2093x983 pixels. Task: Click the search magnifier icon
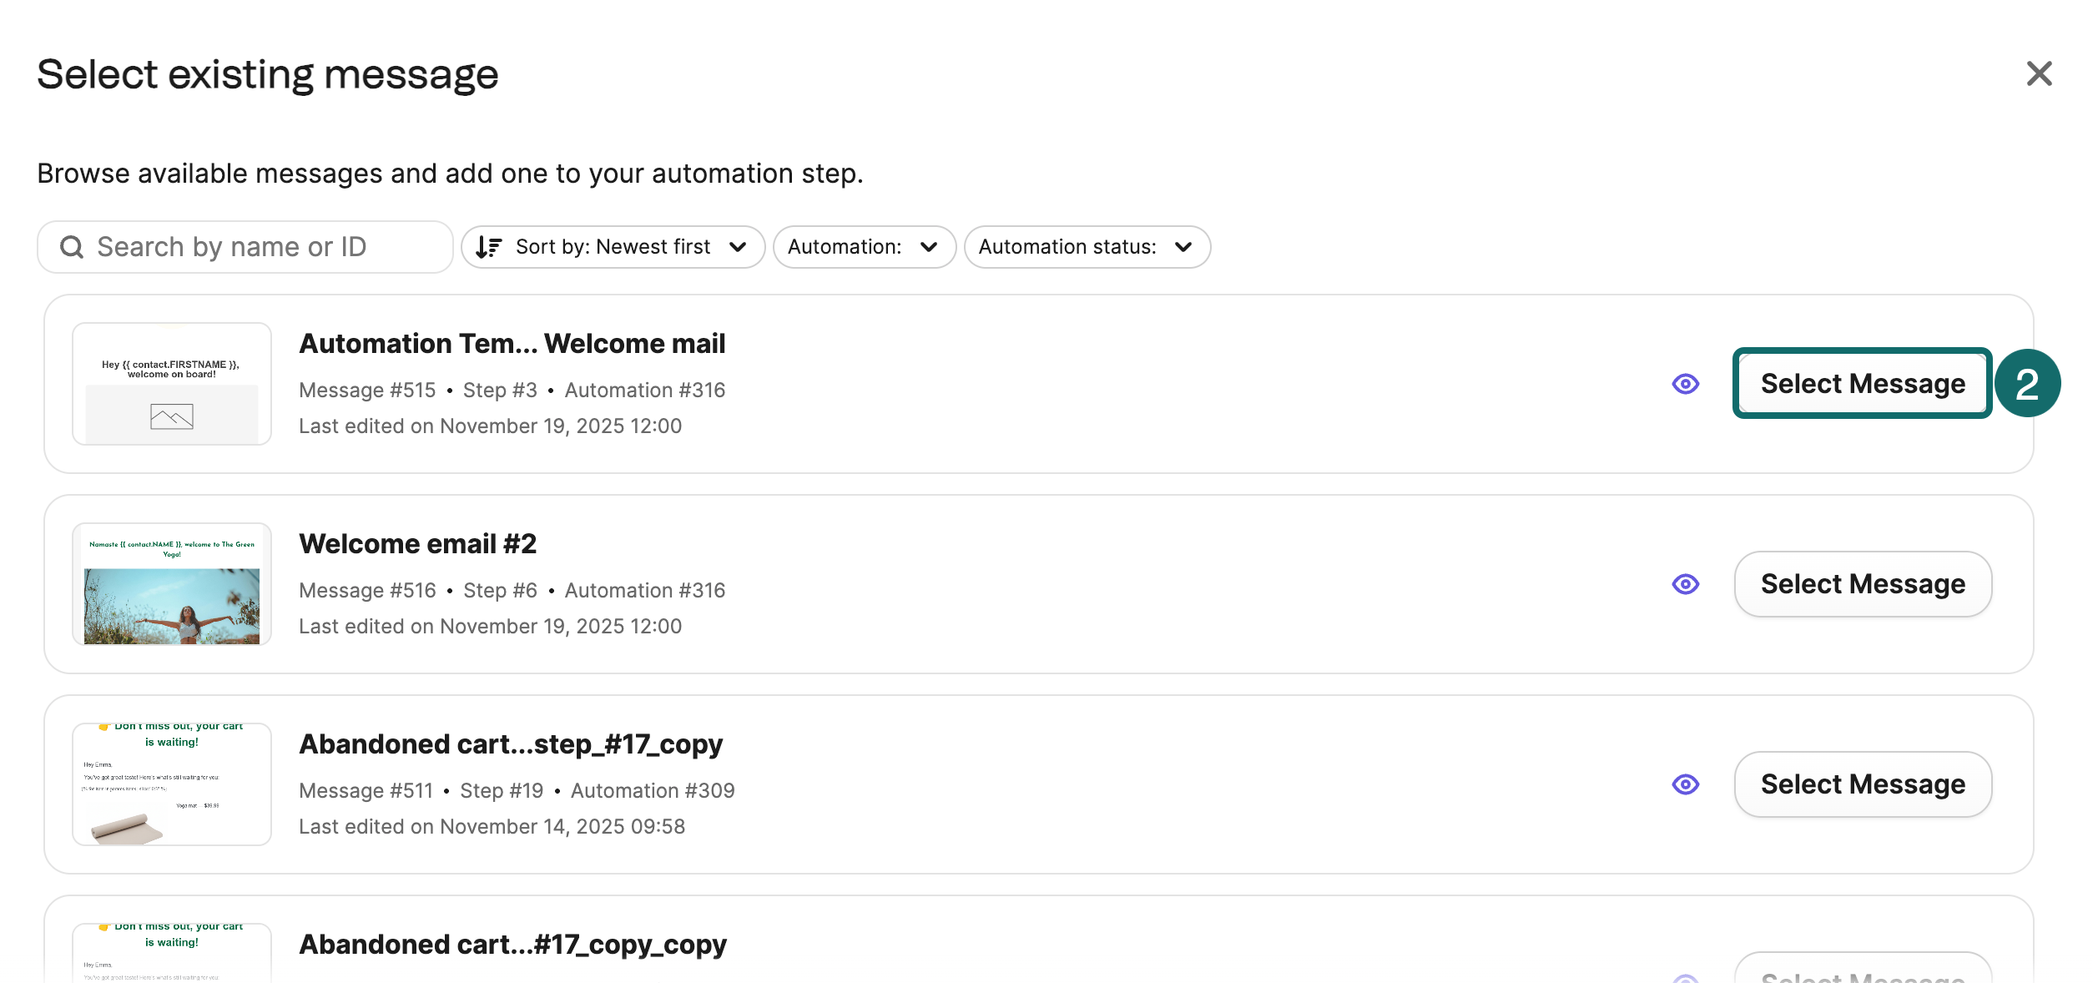tap(71, 247)
